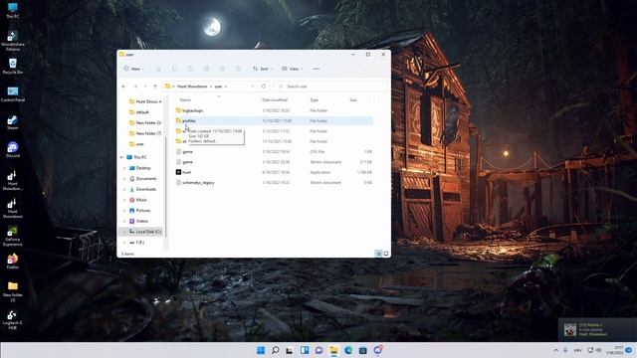Click the Cut icon in Explorer toolbar
The width and height of the screenshot is (637, 358).
click(158, 69)
